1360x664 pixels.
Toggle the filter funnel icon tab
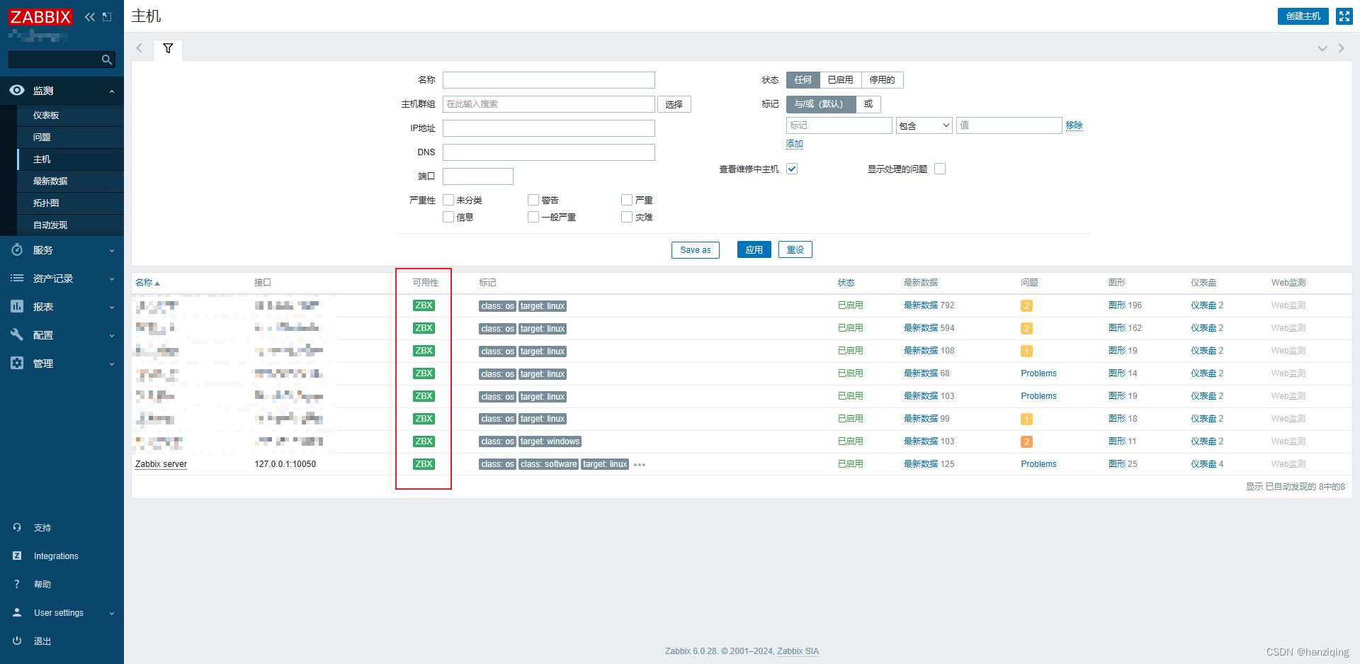(x=168, y=49)
